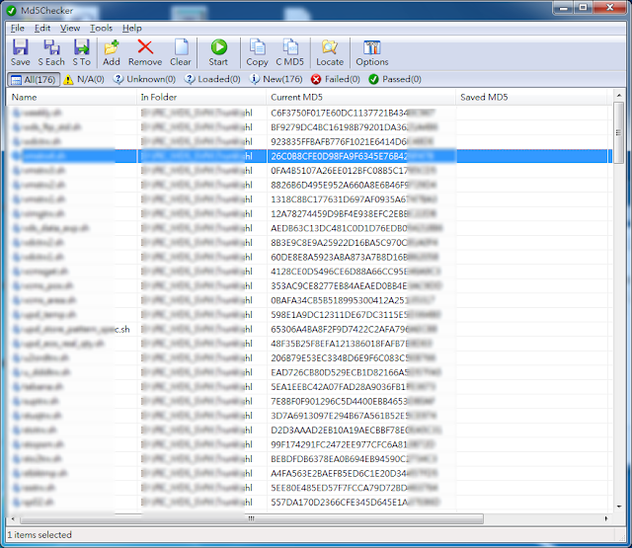Select row with MD5 starting 4128CE0D5496CE6D
The image size is (632, 548).
click(x=309, y=272)
